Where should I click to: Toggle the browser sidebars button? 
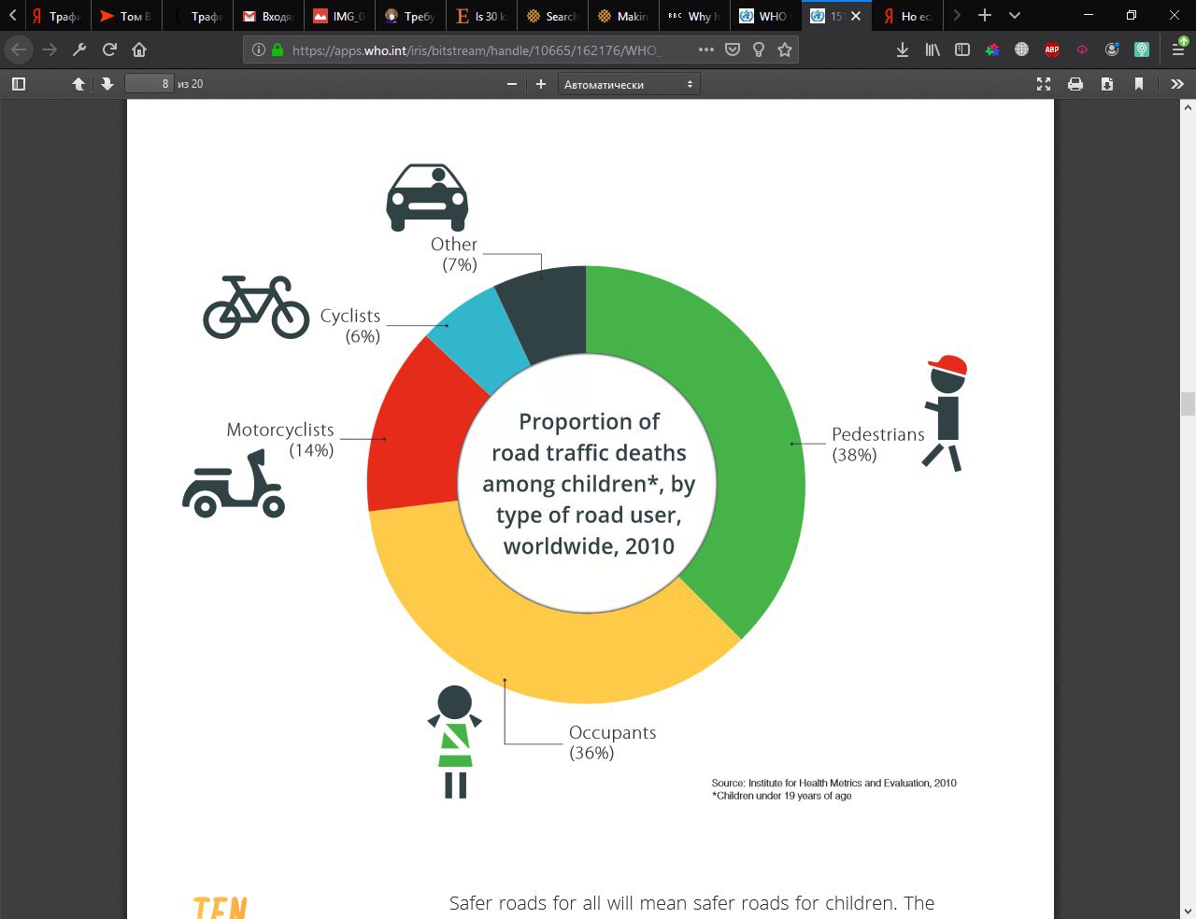click(962, 49)
